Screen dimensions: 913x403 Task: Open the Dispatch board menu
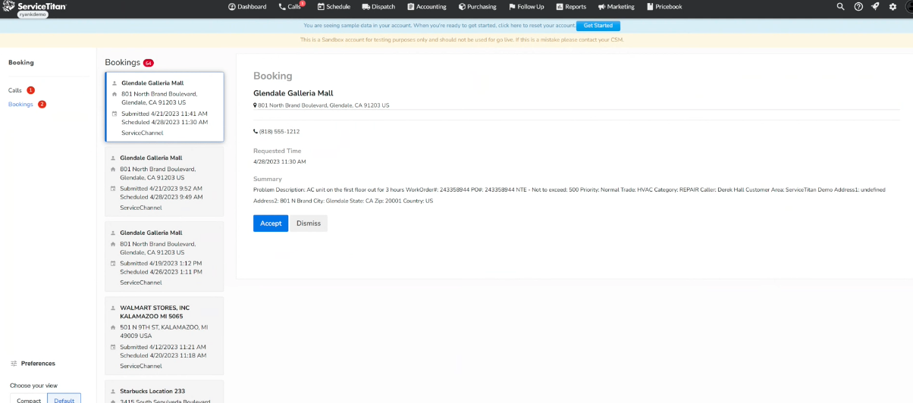[x=378, y=7]
